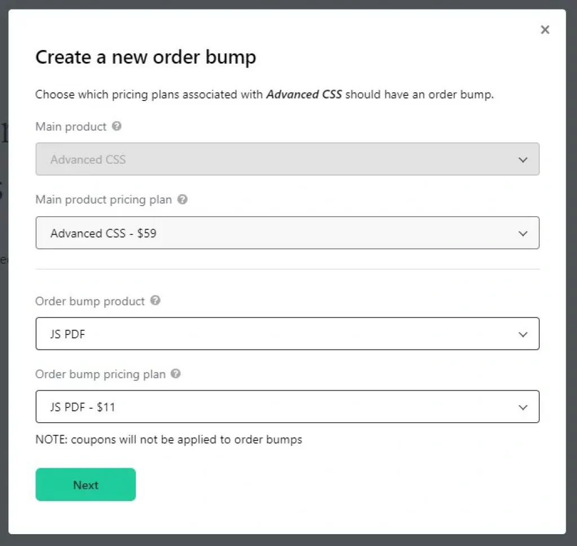Click the coupons NOTE text below the dropdowns
Viewport: 577px width, 546px height.
tap(168, 440)
